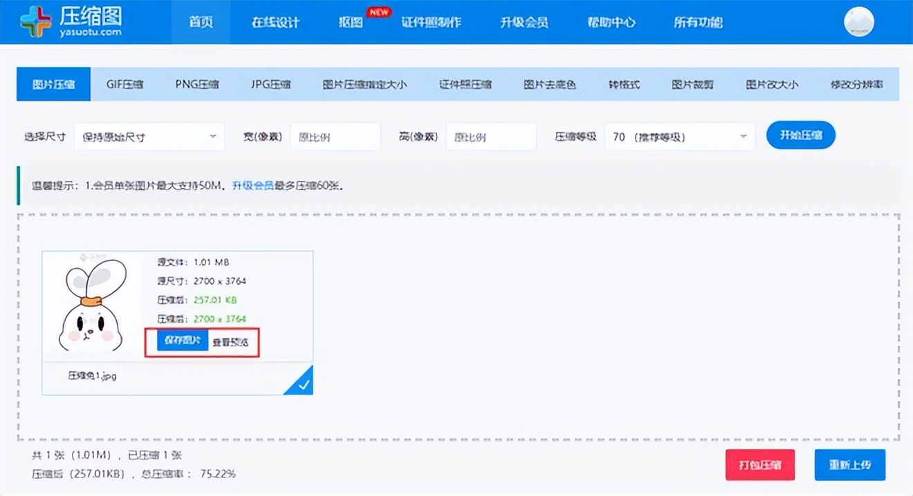This screenshot has height=496, width=913.
Task: Click the red 打包压缩 button
Action: 759,464
